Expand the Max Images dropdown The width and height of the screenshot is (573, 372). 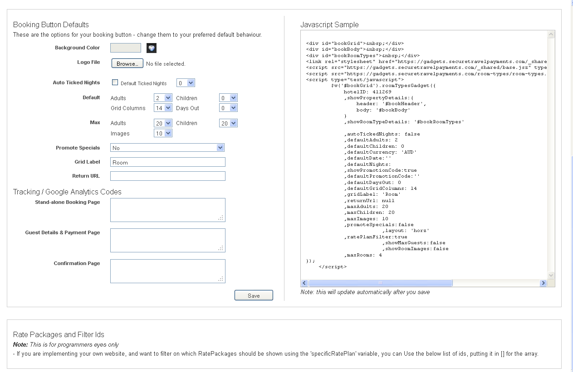pos(163,133)
